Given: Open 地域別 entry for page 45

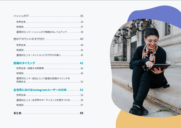Looking at the screenshot, I should pyautogui.click(x=50, y=73).
